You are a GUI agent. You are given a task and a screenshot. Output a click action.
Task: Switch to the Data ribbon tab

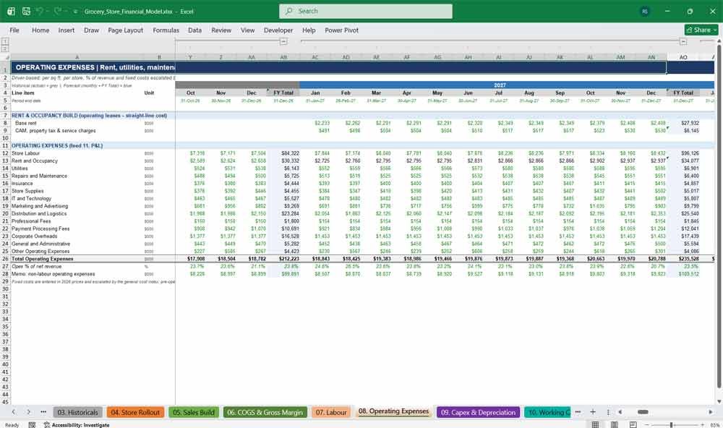tap(194, 30)
